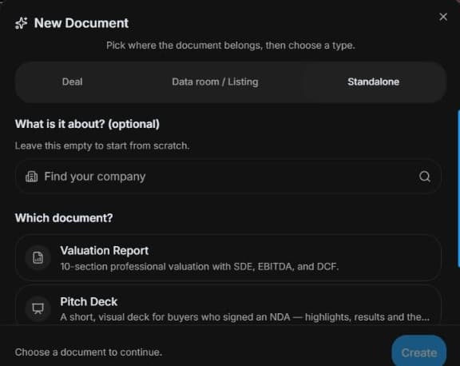Close the New Document dialog
The height and width of the screenshot is (366, 460).
[443, 17]
